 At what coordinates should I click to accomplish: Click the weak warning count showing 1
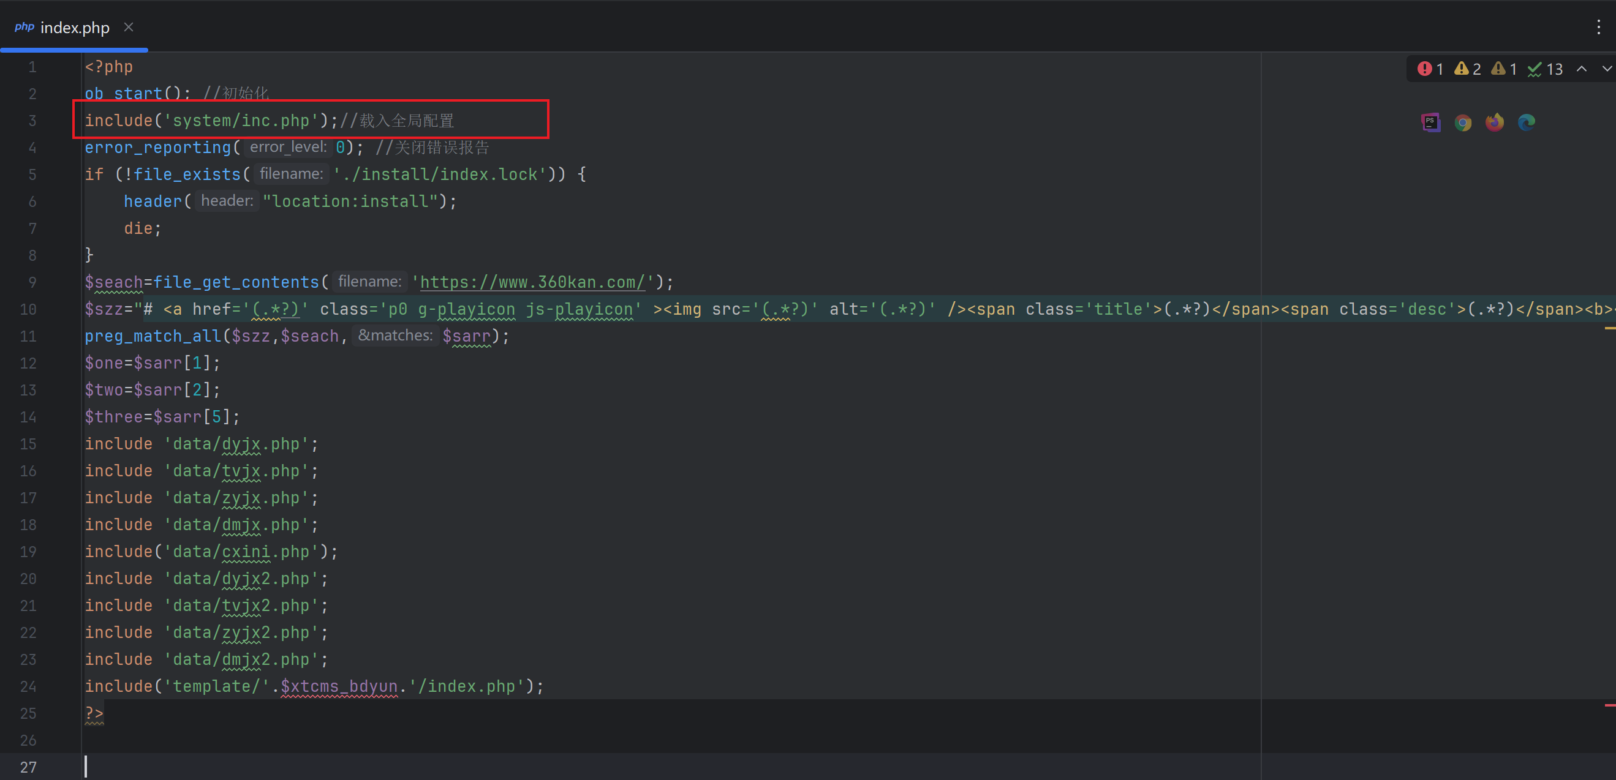pyautogui.click(x=1505, y=69)
